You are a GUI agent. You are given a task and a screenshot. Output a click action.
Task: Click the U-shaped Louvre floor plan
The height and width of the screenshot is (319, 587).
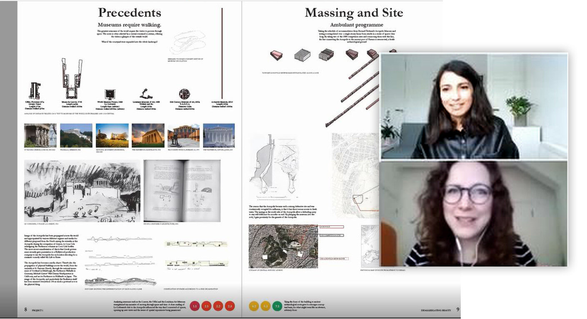[x=72, y=79]
